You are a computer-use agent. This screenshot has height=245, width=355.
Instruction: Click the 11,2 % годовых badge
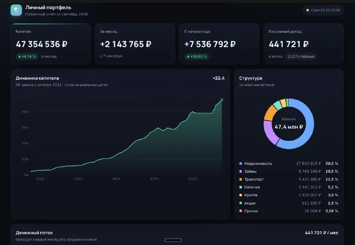tap(301, 56)
